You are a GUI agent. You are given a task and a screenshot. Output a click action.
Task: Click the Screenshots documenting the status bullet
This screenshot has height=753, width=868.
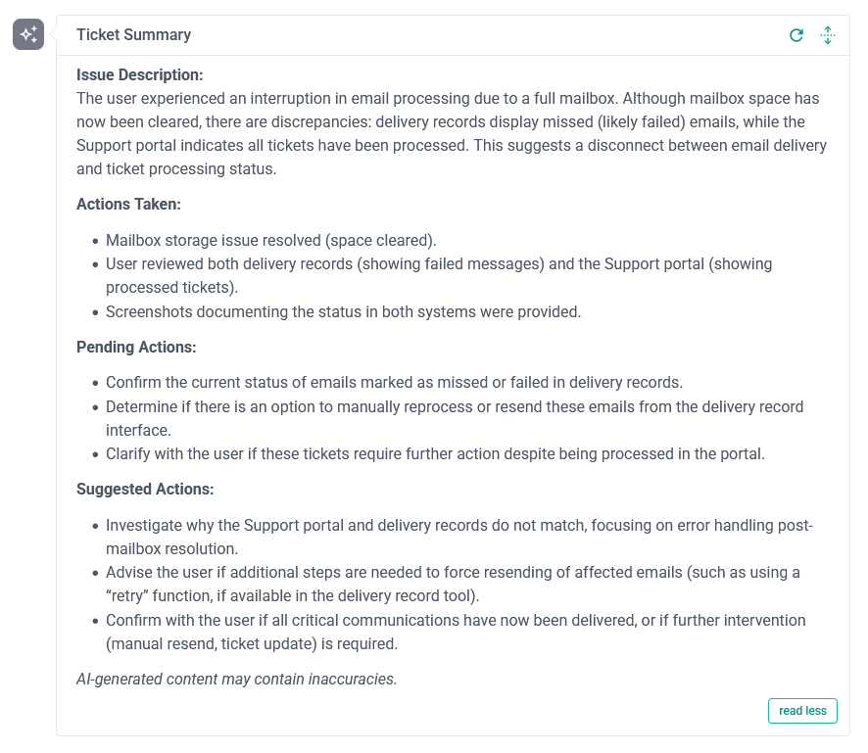pos(343,311)
